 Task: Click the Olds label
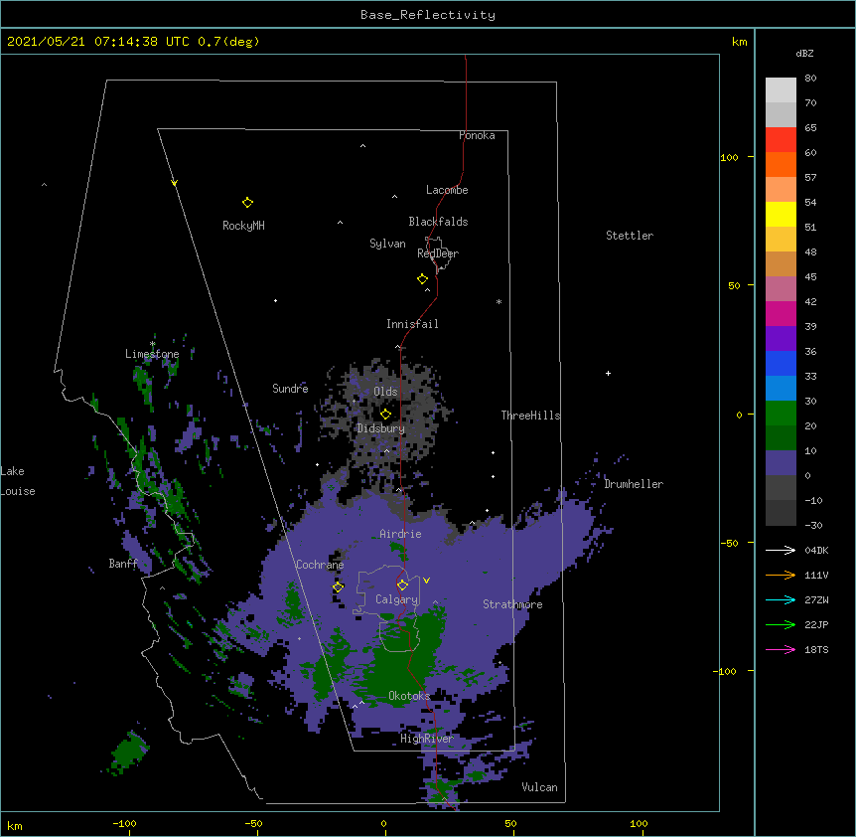[x=385, y=392]
